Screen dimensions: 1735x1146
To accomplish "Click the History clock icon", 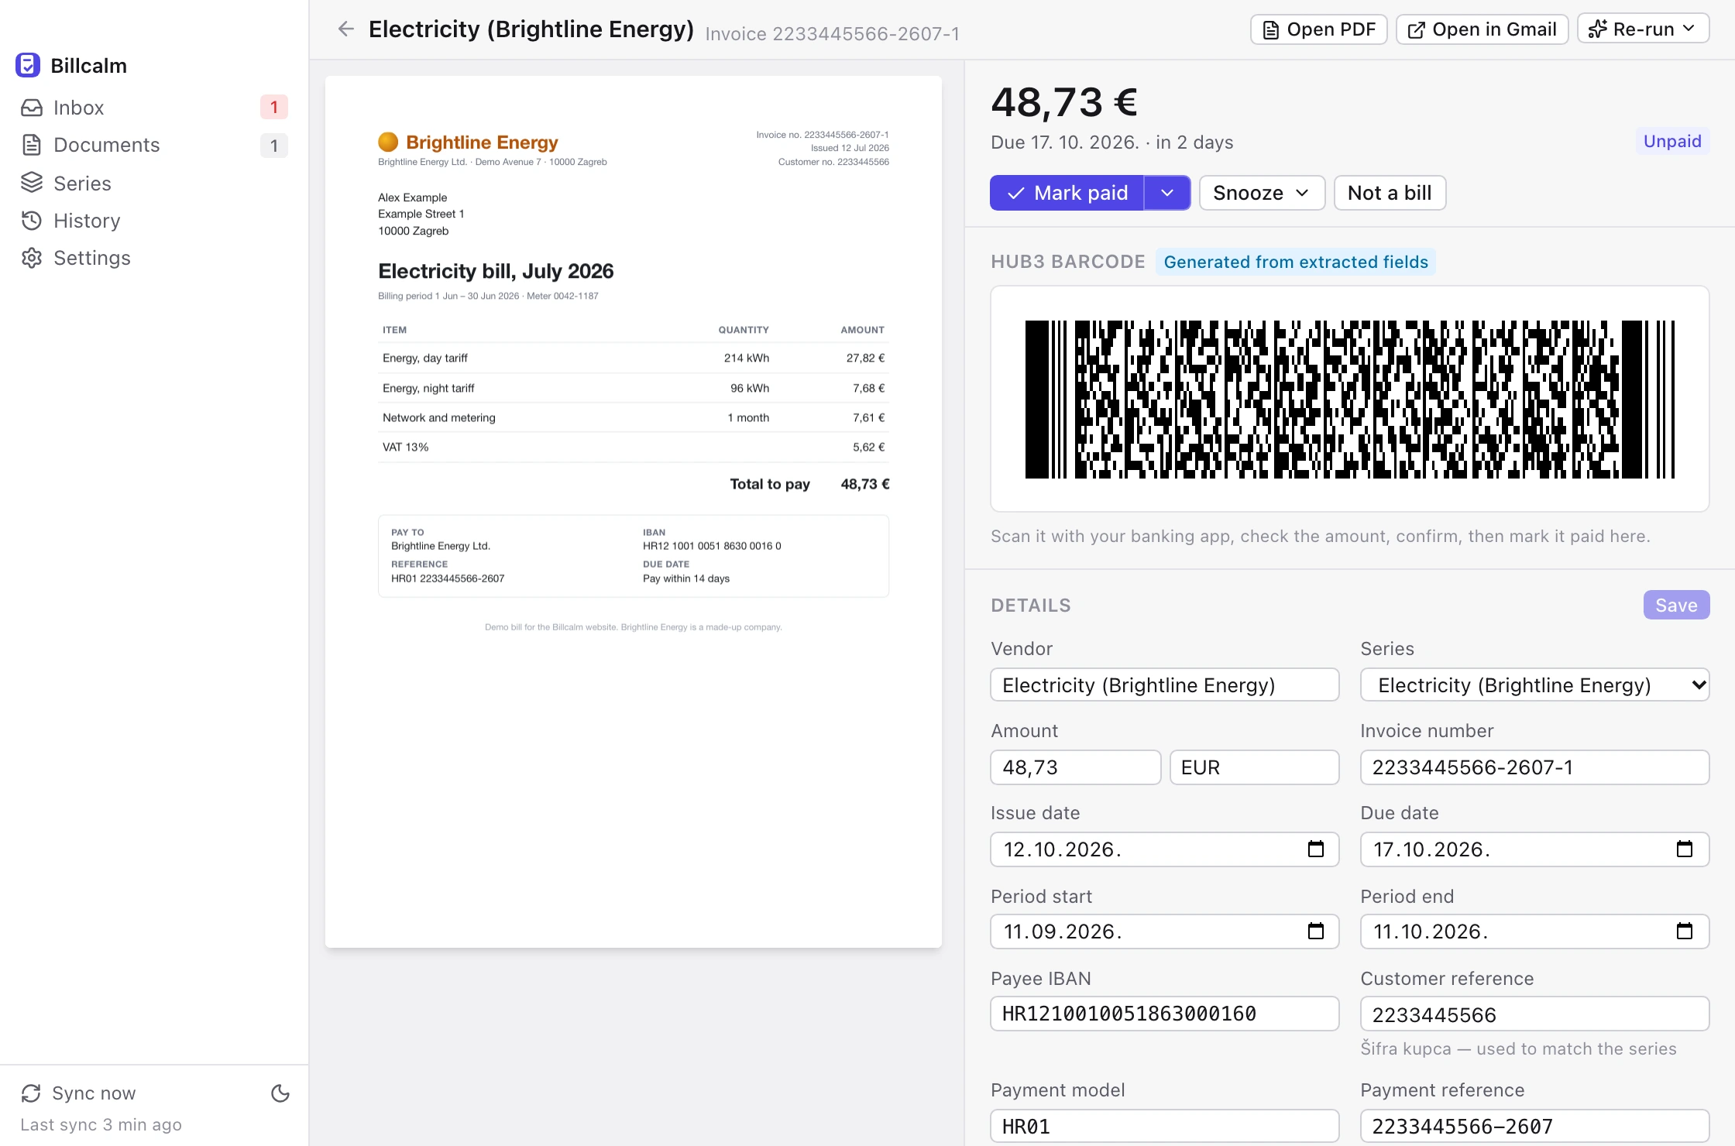I will coord(32,221).
